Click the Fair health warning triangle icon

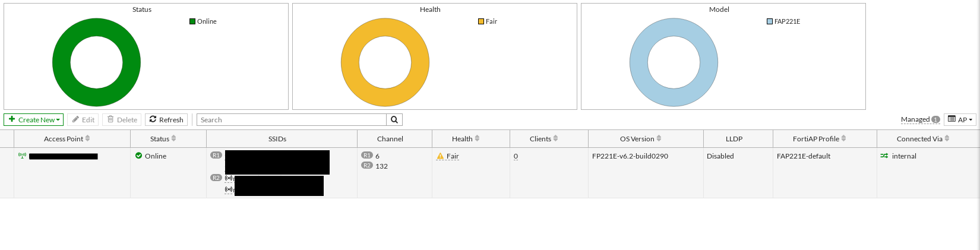pos(440,156)
